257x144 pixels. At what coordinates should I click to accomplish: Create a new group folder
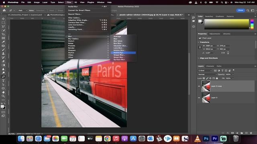(242, 133)
